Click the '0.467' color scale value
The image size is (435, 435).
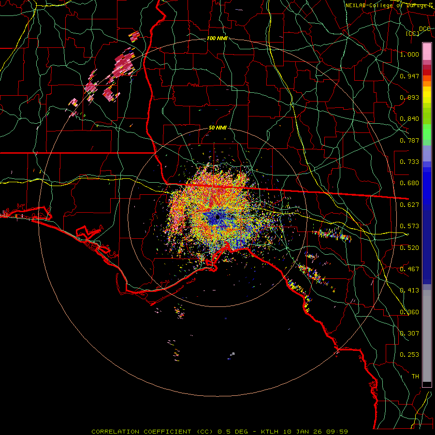[x=409, y=269]
